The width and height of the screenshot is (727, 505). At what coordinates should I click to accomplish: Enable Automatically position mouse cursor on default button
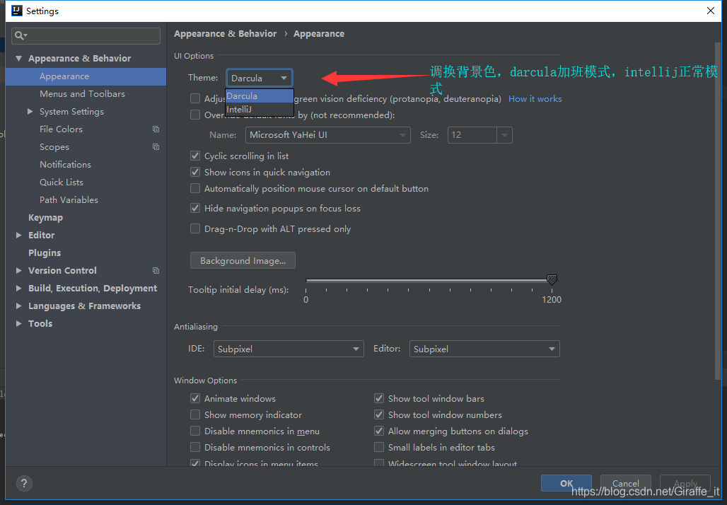pyautogui.click(x=195, y=188)
